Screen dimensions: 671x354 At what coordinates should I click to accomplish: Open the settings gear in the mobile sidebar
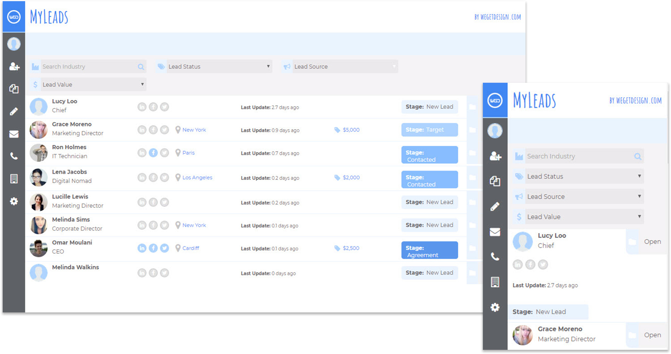(x=495, y=308)
